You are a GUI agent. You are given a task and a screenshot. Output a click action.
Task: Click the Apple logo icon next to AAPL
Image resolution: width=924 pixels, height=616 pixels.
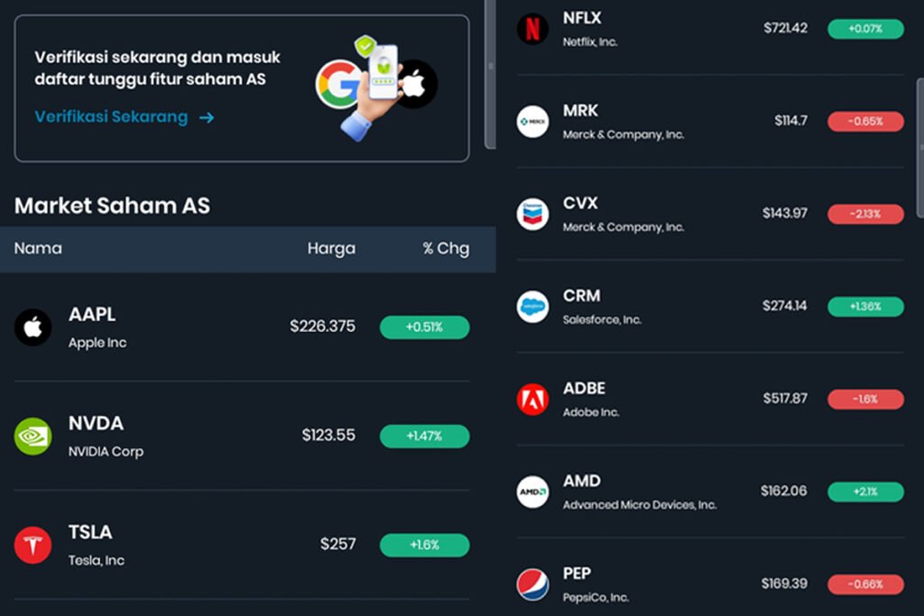[33, 326]
